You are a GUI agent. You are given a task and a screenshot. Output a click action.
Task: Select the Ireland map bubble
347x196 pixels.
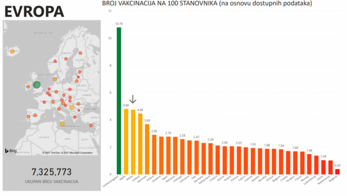28,87
